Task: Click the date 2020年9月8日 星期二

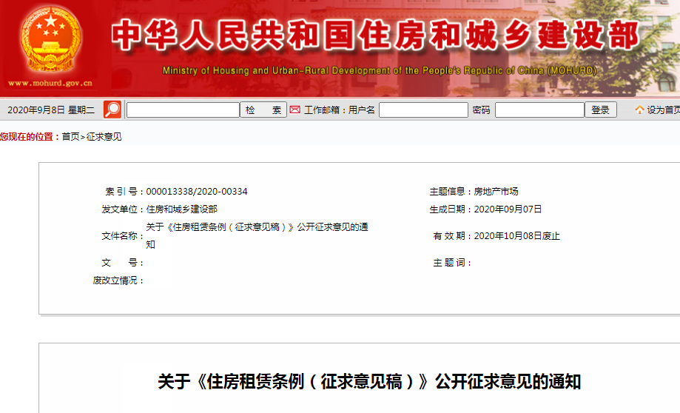Action: (51, 110)
